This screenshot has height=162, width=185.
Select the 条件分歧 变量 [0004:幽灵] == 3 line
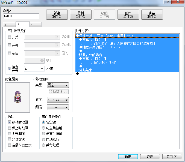(127, 36)
